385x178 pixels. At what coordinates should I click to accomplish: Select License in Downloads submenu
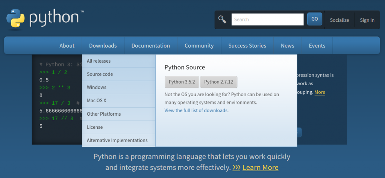(x=118, y=127)
